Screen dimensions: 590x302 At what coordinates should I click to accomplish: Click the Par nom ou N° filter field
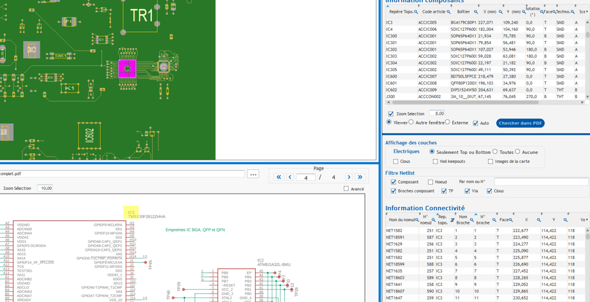click(x=542, y=181)
